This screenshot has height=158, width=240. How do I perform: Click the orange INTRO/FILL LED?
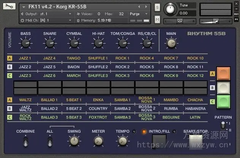pos(144,132)
